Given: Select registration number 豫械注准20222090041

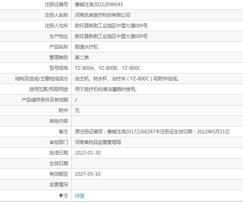Looking at the screenshot, I should (99, 4).
